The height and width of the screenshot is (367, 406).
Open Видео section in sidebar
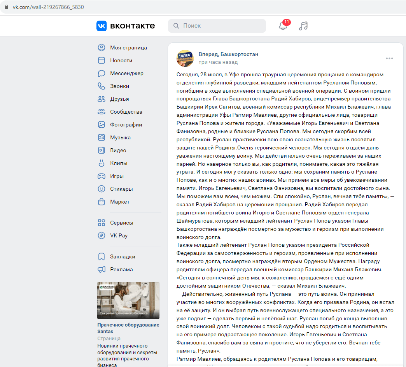(118, 150)
